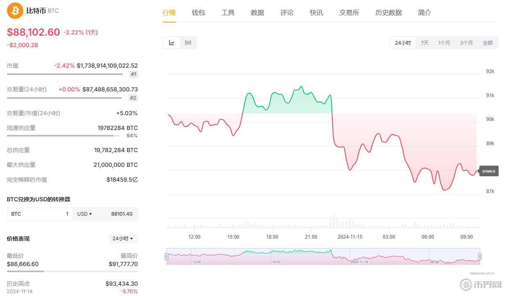Open the 评论 tab
Image resolution: width=506 pixels, height=296 pixels.
[x=287, y=13]
